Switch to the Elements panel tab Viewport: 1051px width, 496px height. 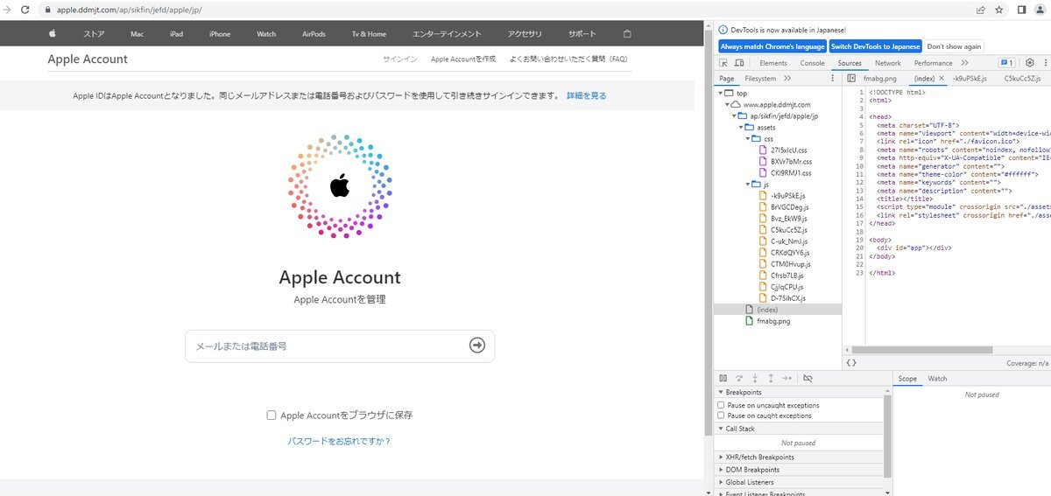pyautogui.click(x=773, y=63)
